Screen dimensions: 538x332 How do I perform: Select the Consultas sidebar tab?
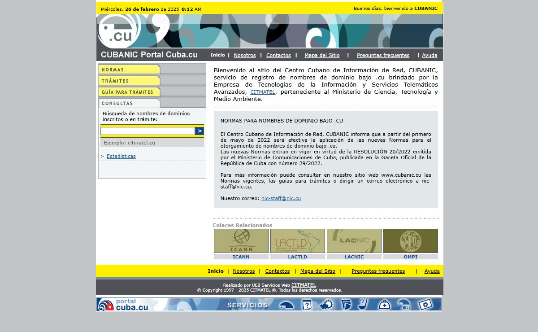[129, 103]
